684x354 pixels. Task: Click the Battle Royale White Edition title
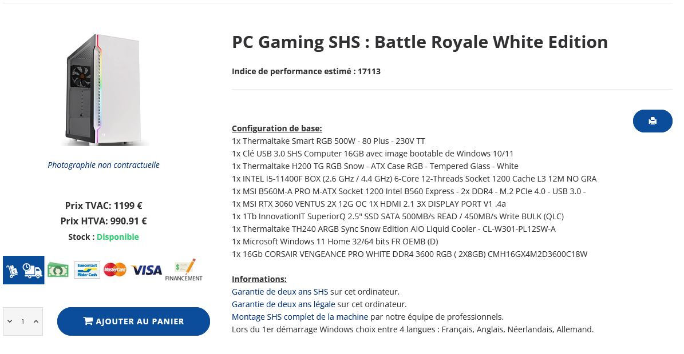[420, 42]
